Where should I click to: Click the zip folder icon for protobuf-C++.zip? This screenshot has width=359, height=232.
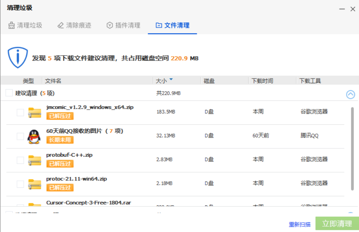(x=35, y=160)
